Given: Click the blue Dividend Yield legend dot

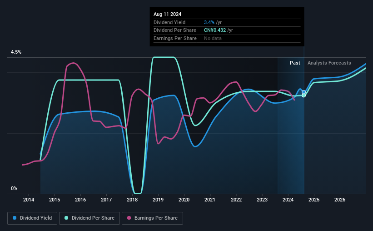Looking at the screenshot, I should coord(15,218).
